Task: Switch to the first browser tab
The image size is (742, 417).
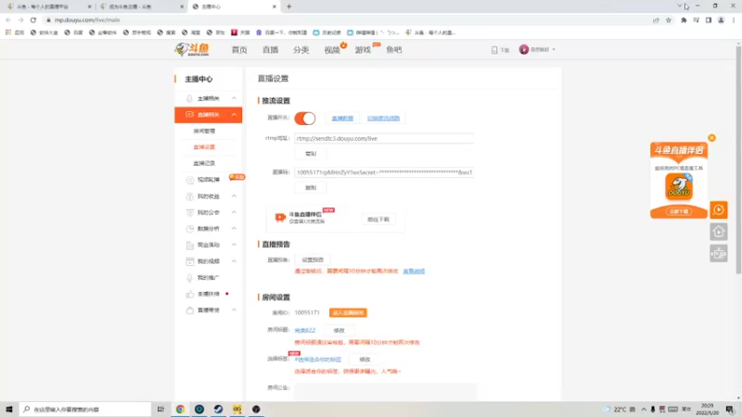Action: point(47,6)
